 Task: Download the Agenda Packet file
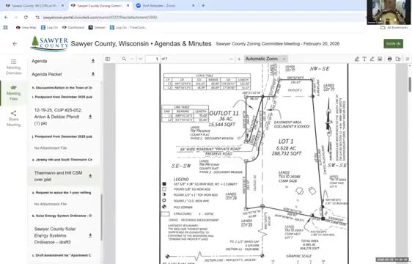(93, 74)
